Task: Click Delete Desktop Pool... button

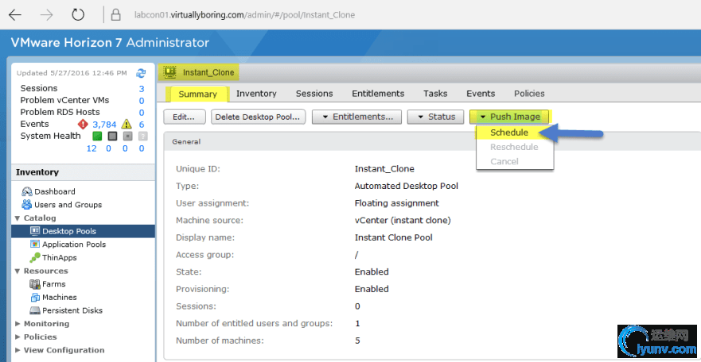Action: click(258, 117)
